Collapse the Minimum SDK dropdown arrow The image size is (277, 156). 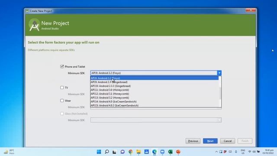219,73
